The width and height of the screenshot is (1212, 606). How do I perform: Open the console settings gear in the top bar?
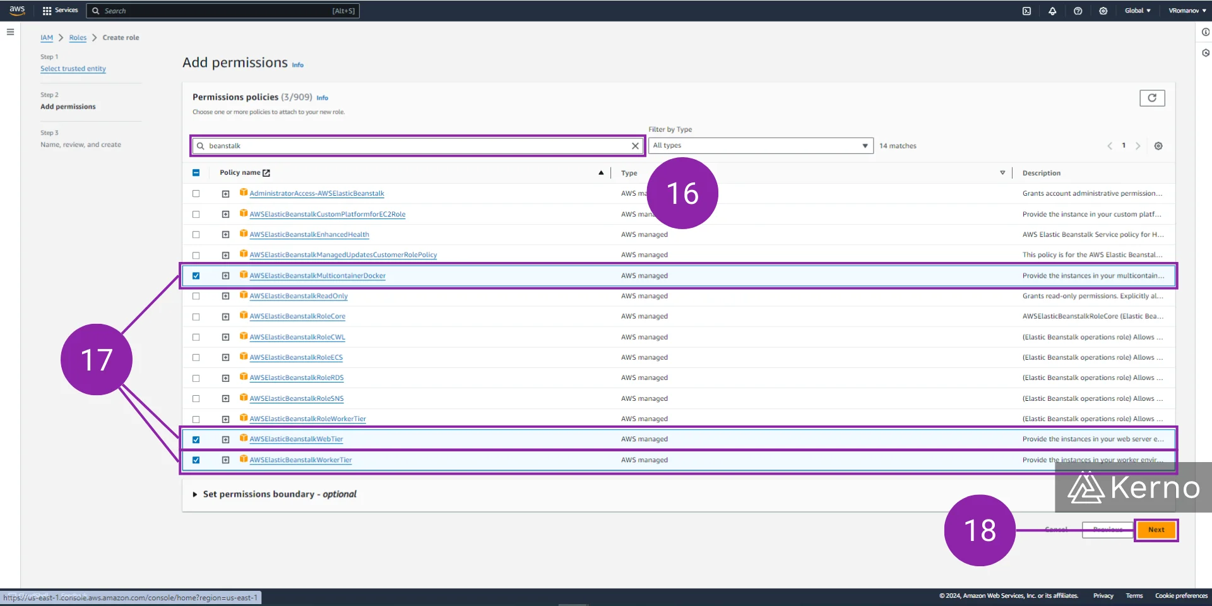click(x=1103, y=11)
